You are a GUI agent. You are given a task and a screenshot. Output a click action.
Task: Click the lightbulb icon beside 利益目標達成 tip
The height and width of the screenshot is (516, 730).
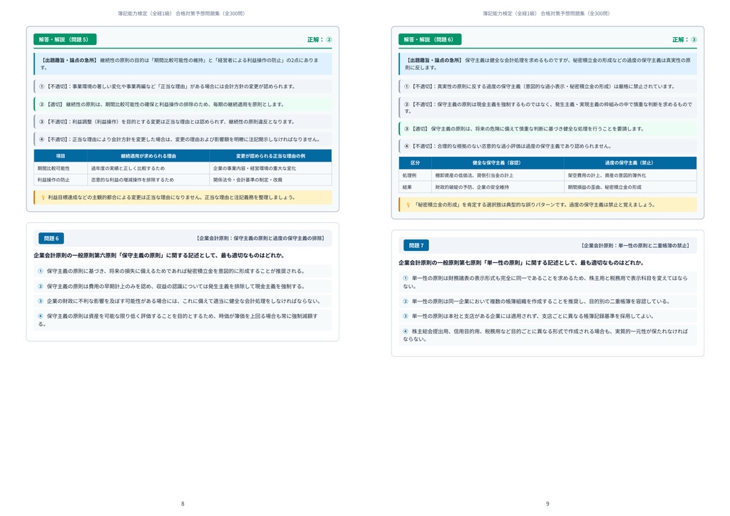(x=43, y=197)
